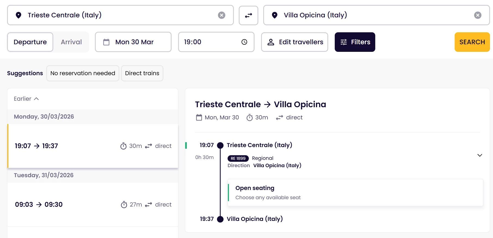Viewport: 493px width, 238px height.
Task: Click the location pin in destination field
Action: pos(275,15)
